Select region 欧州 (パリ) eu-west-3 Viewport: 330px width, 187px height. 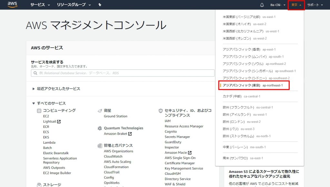pos(238,129)
